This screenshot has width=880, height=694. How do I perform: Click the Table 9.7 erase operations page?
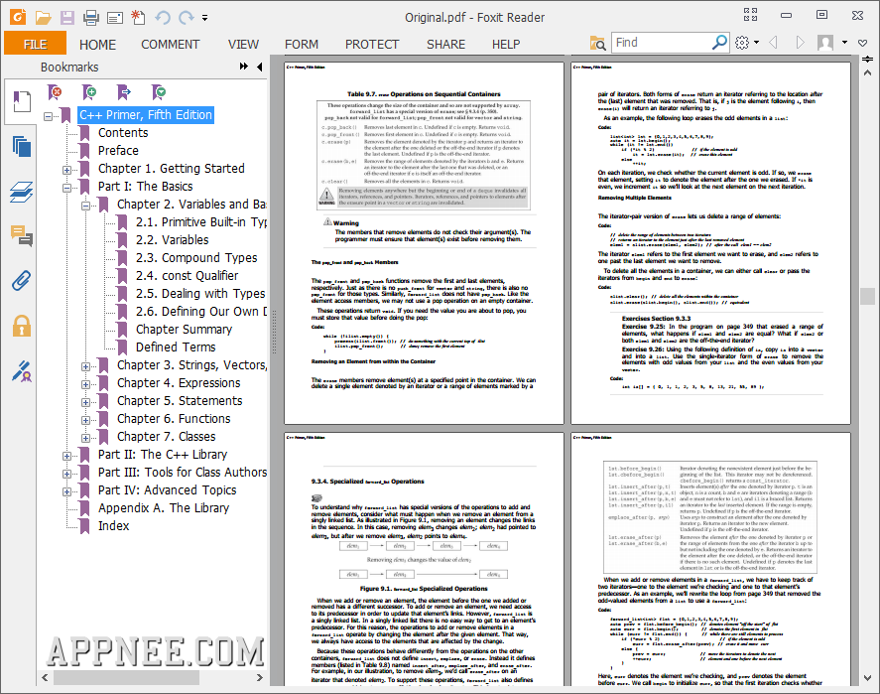pyautogui.click(x=424, y=242)
